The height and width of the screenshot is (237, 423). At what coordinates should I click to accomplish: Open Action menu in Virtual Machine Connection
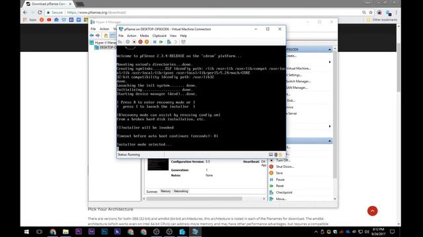[132, 36]
